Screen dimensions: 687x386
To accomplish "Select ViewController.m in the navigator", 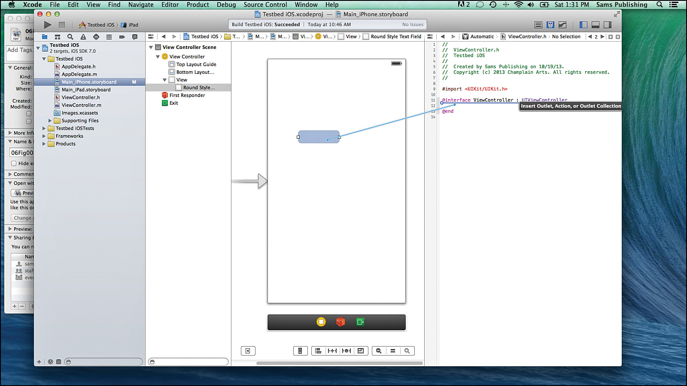I will 82,106.
